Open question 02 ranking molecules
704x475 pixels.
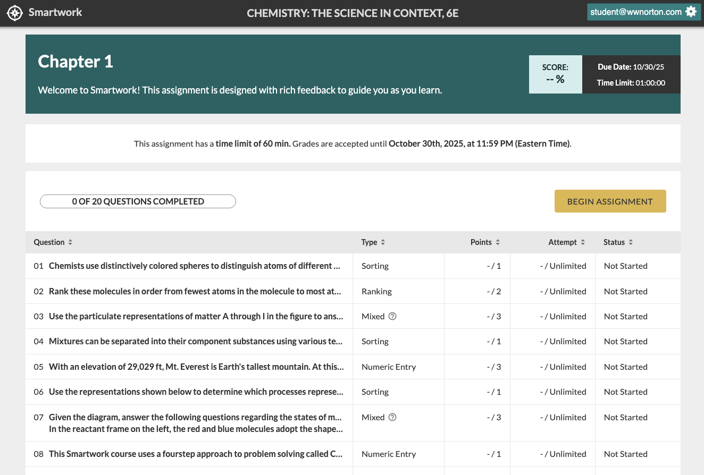coord(194,291)
